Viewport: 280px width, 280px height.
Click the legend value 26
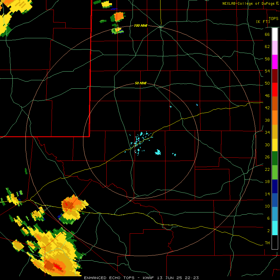point(267,157)
